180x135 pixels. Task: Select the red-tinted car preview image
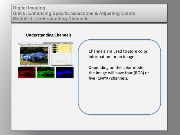(27, 73)
